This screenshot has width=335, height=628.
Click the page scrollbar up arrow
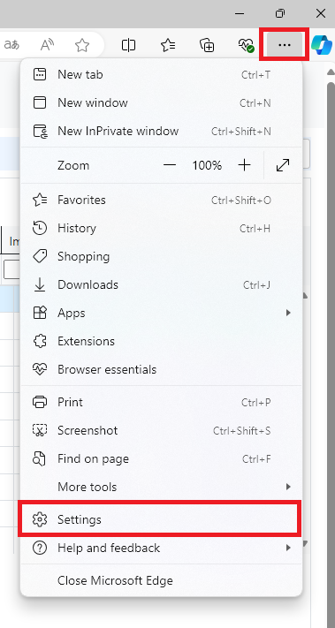click(331, 72)
